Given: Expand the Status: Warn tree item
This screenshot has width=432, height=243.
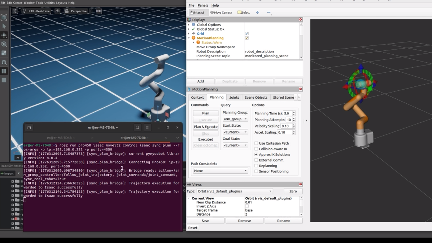Looking at the screenshot, I should pos(193,42).
